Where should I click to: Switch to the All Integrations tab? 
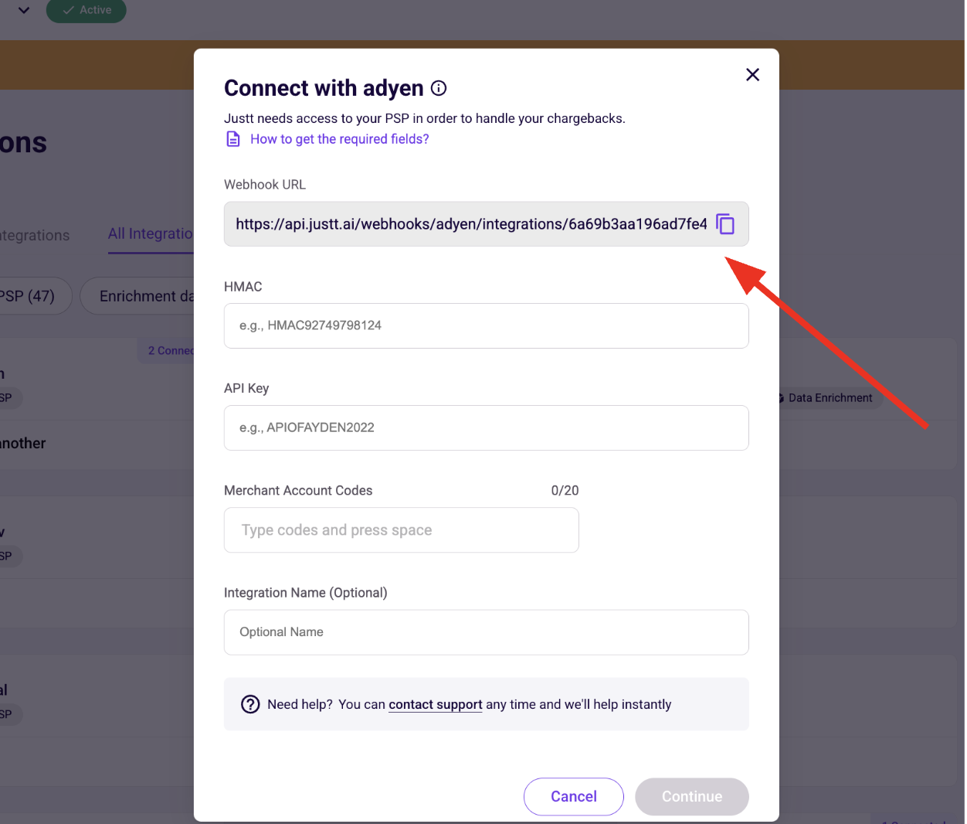coord(151,233)
